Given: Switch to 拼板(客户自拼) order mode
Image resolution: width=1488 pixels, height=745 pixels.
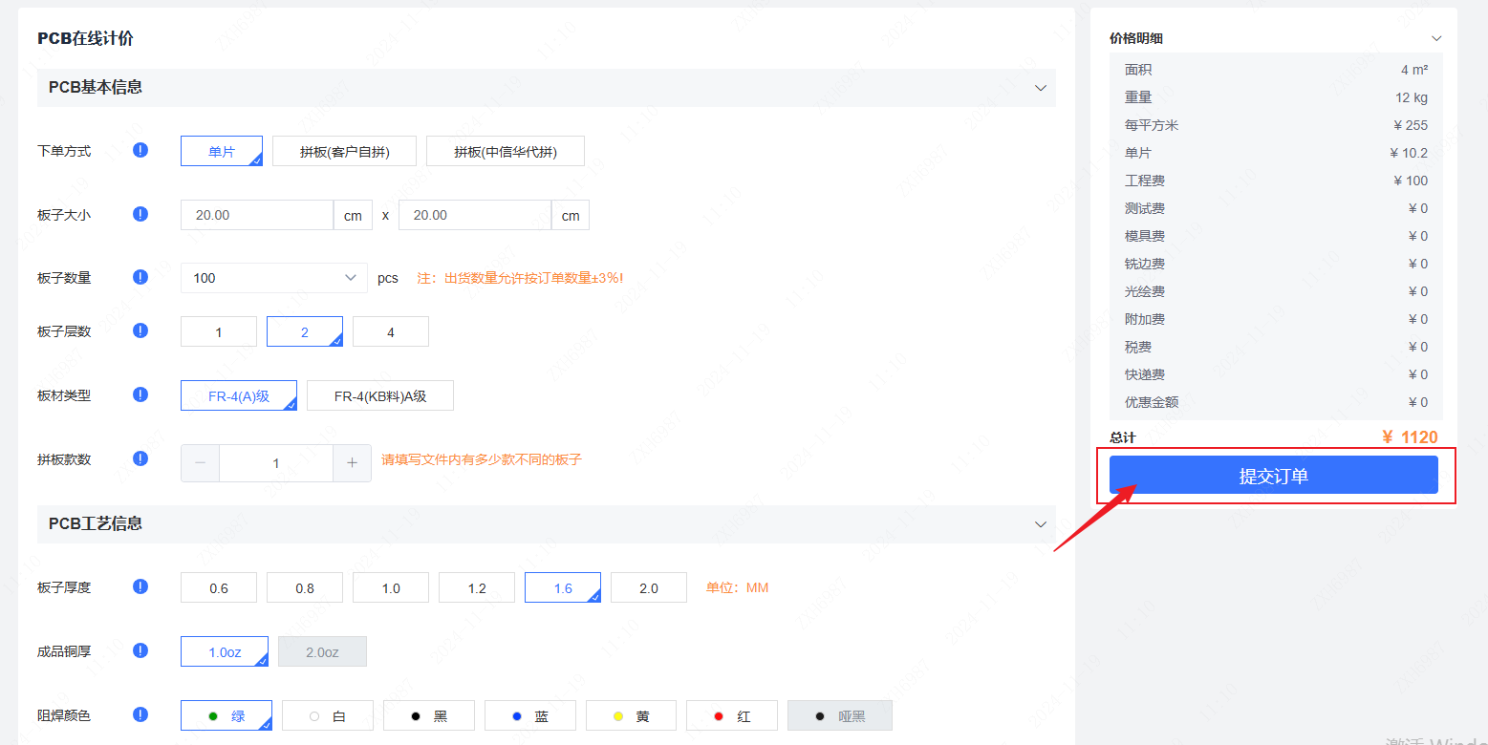Looking at the screenshot, I should click(344, 150).
